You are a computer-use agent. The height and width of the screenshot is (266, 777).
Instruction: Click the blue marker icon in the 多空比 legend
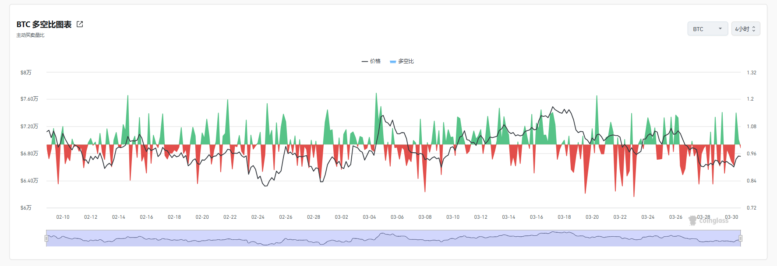[393, 62]
